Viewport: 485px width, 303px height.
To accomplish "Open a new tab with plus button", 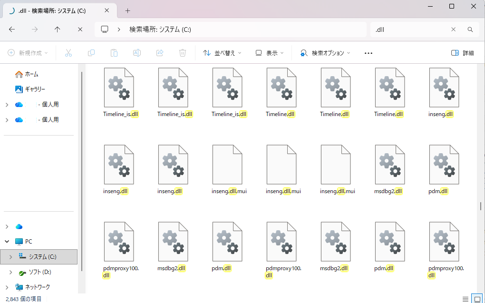I will 127,10.
